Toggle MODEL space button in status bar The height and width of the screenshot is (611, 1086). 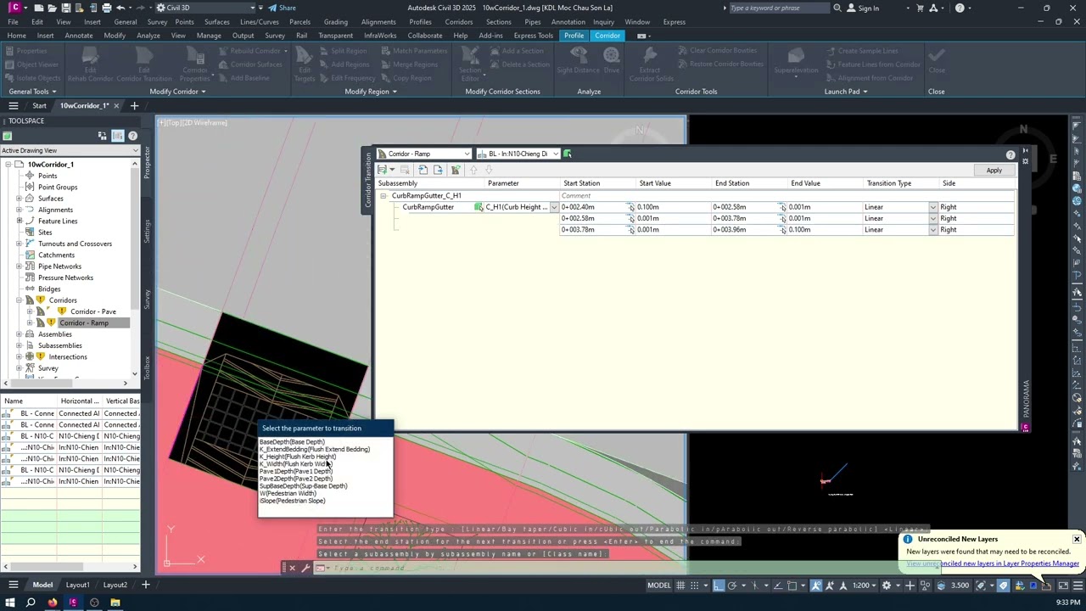point(659,585)
